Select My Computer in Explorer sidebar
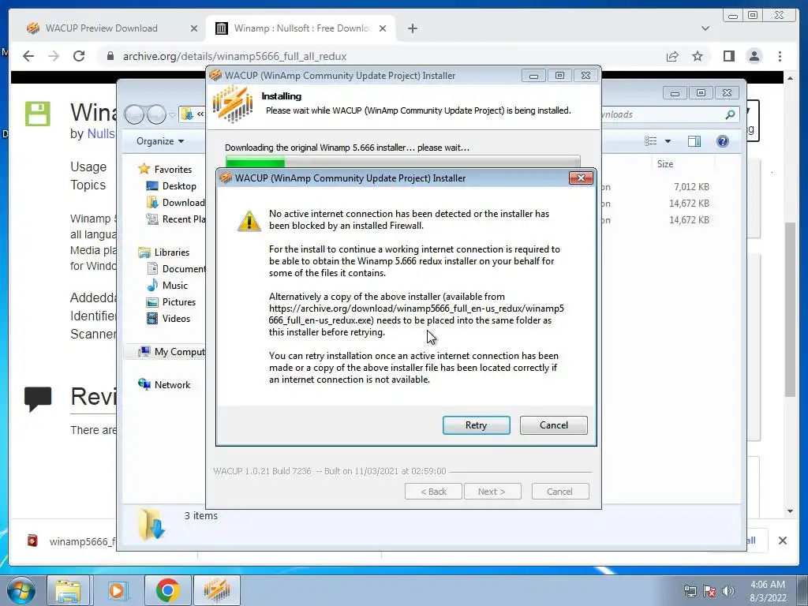The height and width of the screenshot is (606, 808). tap(171, 351)
